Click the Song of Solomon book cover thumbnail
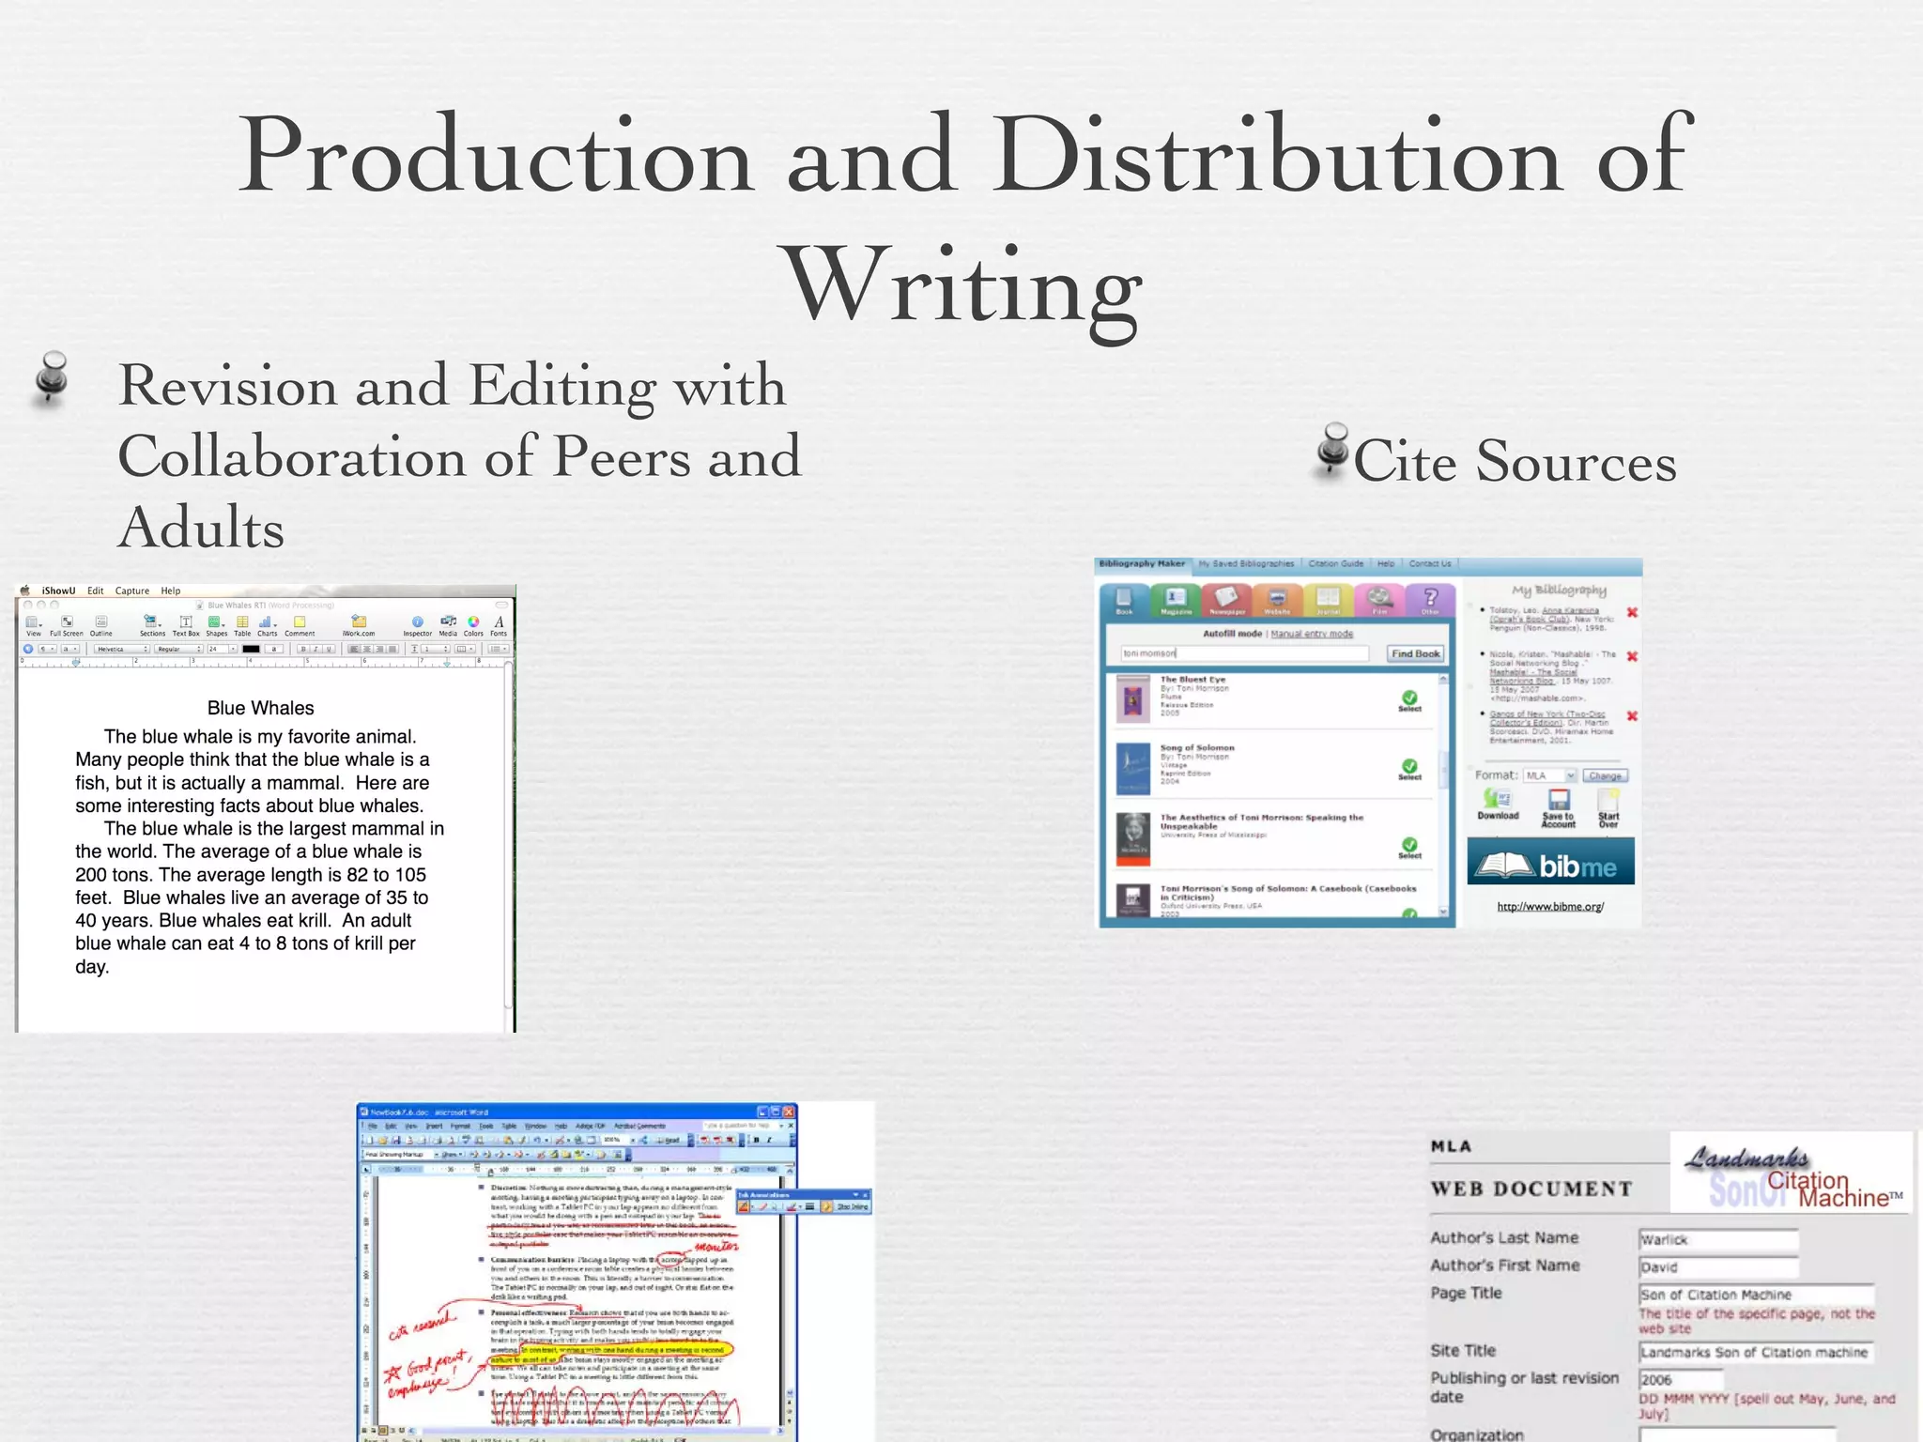This screenshot has width=1923, height=1442. point(1133,769)
